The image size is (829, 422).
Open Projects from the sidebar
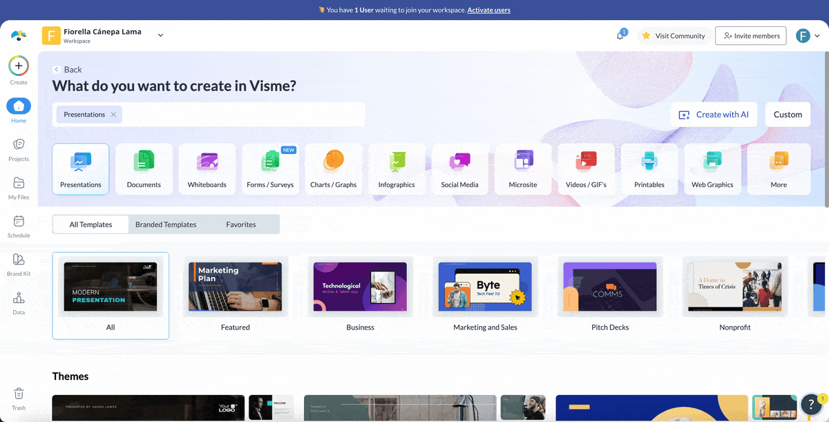coord(19,144)
